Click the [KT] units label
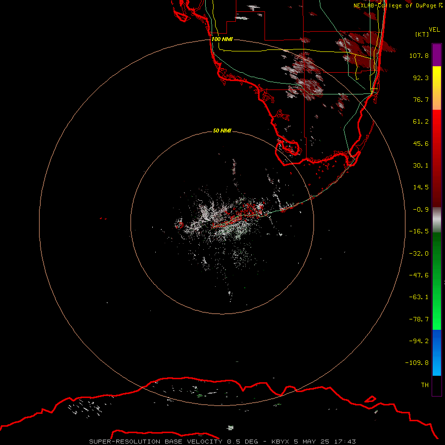 click(422, 34)
